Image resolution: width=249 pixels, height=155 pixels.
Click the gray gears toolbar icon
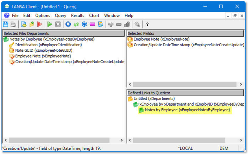pos(137,24)
